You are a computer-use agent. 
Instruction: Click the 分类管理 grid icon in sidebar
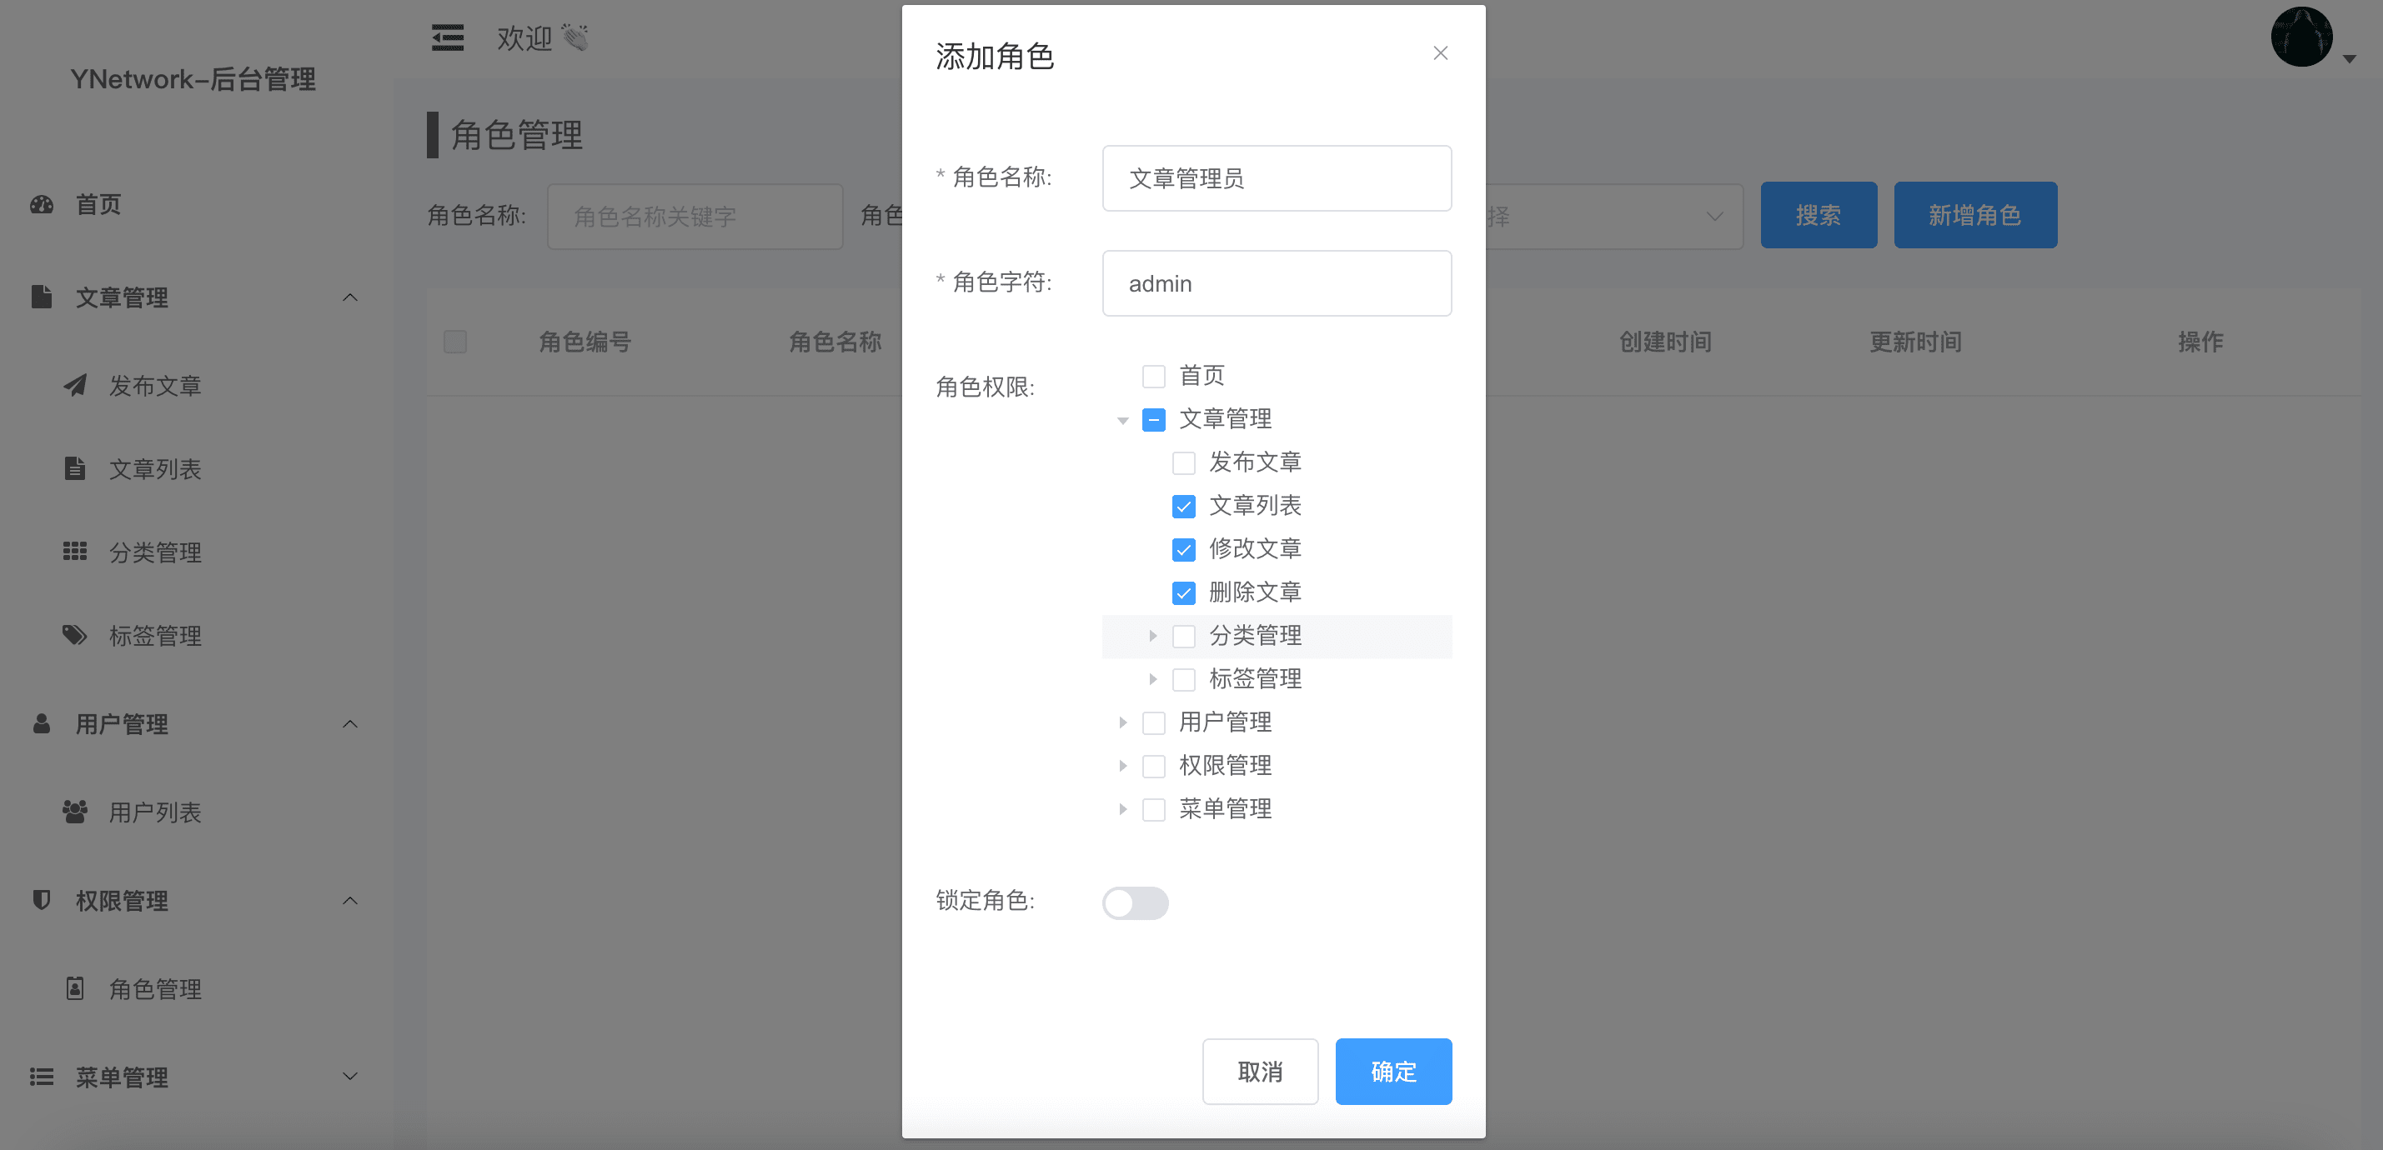click(x=74, y=550)
